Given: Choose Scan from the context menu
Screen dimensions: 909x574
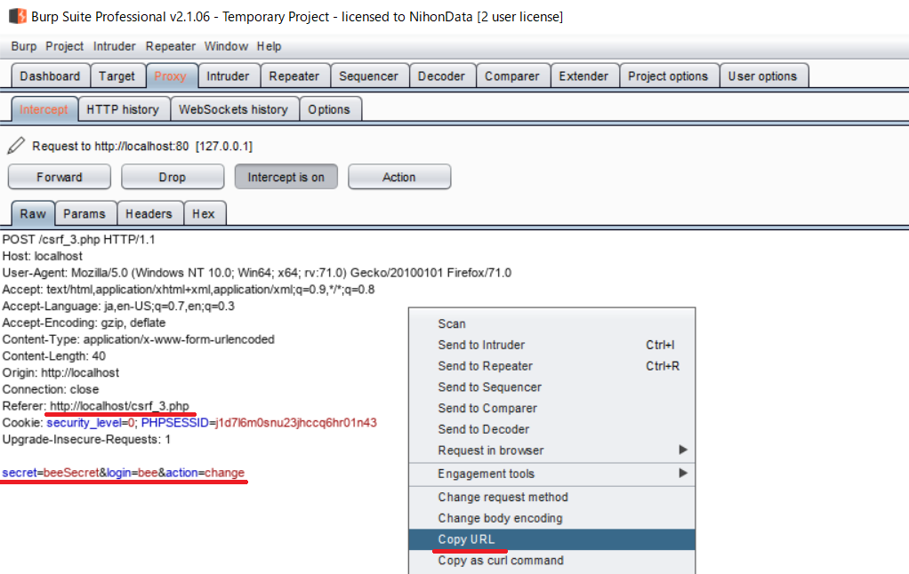Looking at the screenshot, I should (551, 323).
